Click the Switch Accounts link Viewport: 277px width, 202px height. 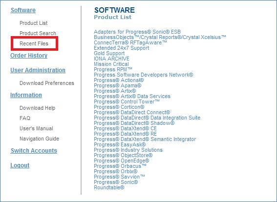[34, 150]
